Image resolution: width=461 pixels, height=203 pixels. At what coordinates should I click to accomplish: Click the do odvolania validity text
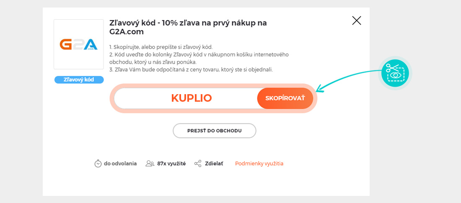(x=120, y=164)
